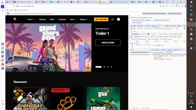Enable the Preserve log checkbox
196x110 pixels.
[x=145, y=28]
